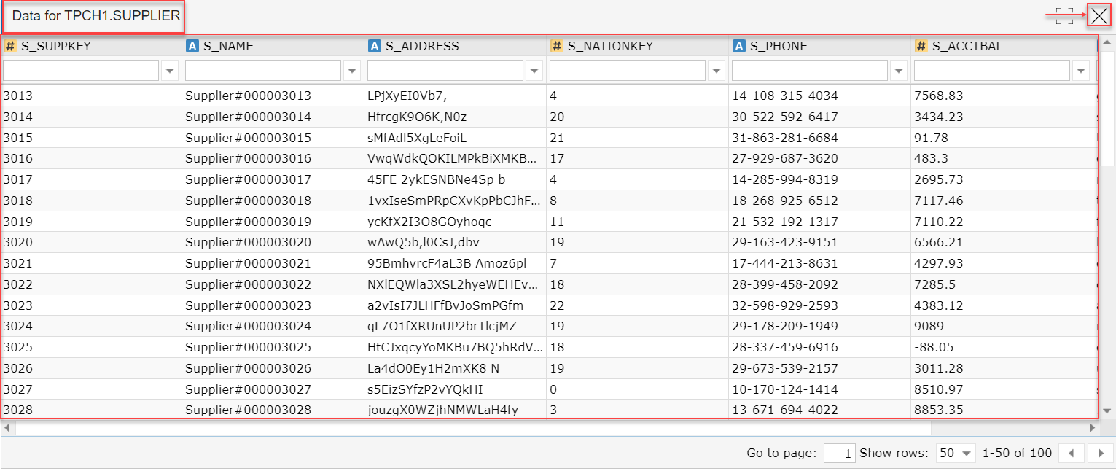The height and width of the screenshot is (471, 1116).
Task: Open the S_SUPPKEY column filter dropdown
Action: (x=169, y=70)
